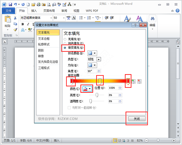This screenshot has width=182, height=145.
Task: Open the font name dropdown
Action: tap(51, 18)
